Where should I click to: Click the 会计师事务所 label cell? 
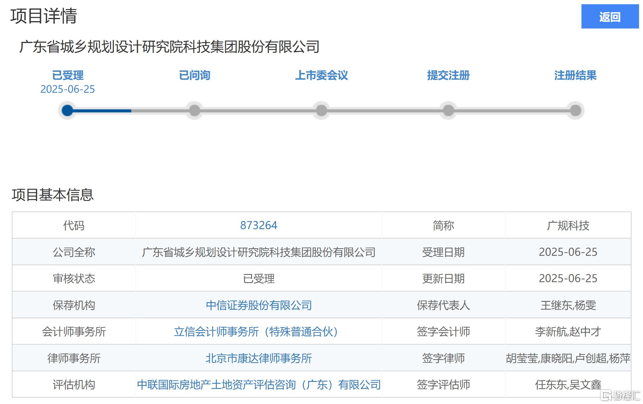[x=74, y=331]
